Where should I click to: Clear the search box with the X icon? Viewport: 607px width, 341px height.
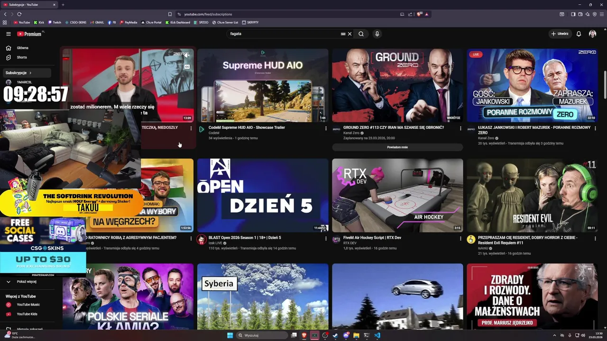(x=349, y=34)
